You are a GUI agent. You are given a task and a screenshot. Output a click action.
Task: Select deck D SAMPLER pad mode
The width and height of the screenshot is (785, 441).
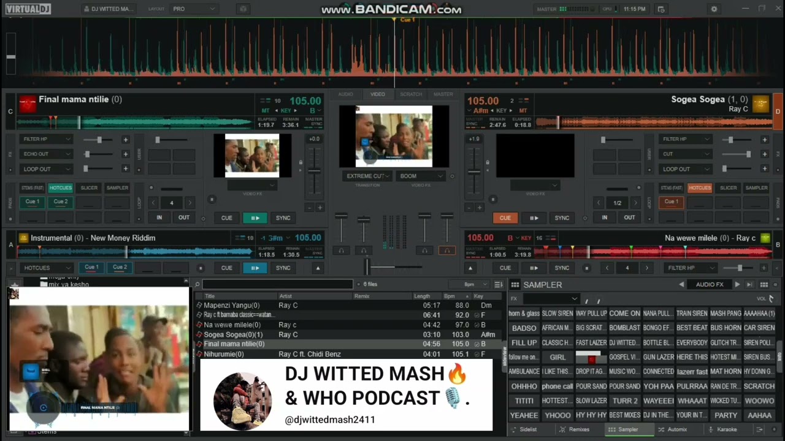pyautogui.click(x=756, y=188)
